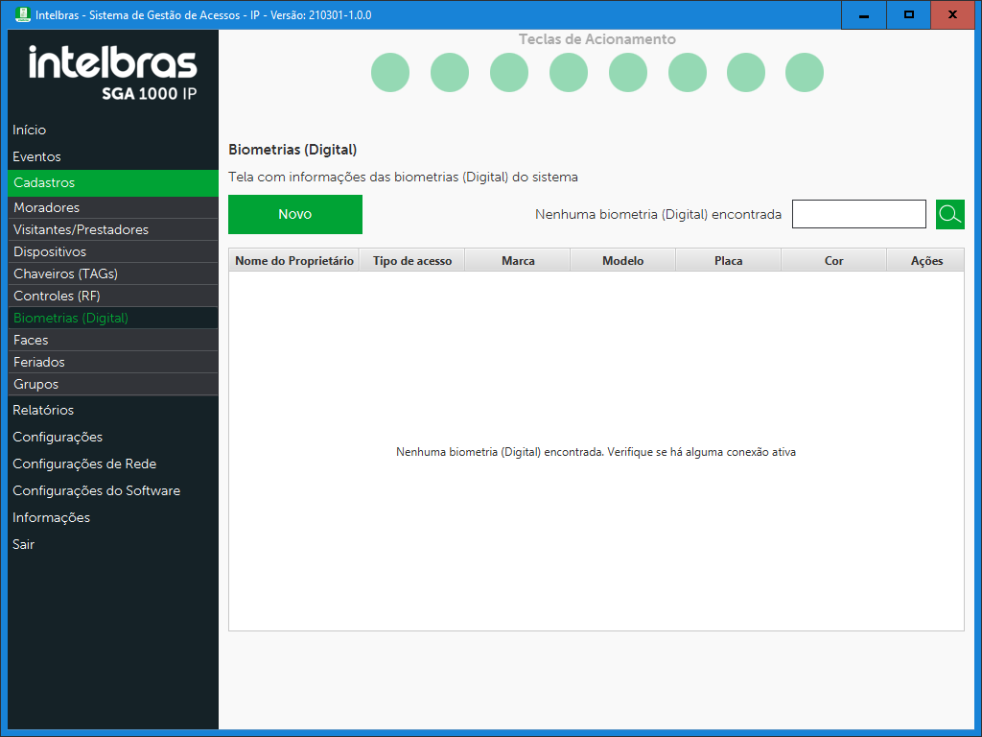Image resolution: width=982 pixels, height=737 pixels.
Task: Open the Eventos page
Action: coord(36,156)
